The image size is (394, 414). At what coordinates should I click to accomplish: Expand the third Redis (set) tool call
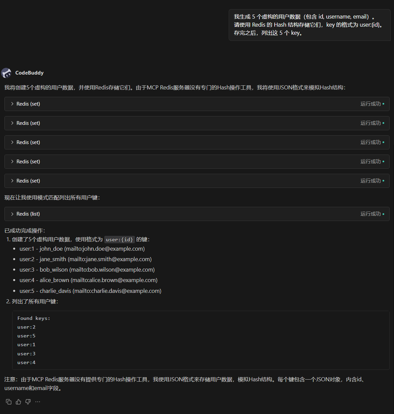(197, 142)
